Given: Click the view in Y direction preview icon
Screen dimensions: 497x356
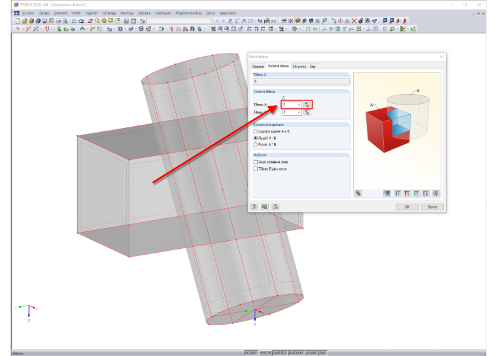Looking at the screenshot, I should click(407, 193).
